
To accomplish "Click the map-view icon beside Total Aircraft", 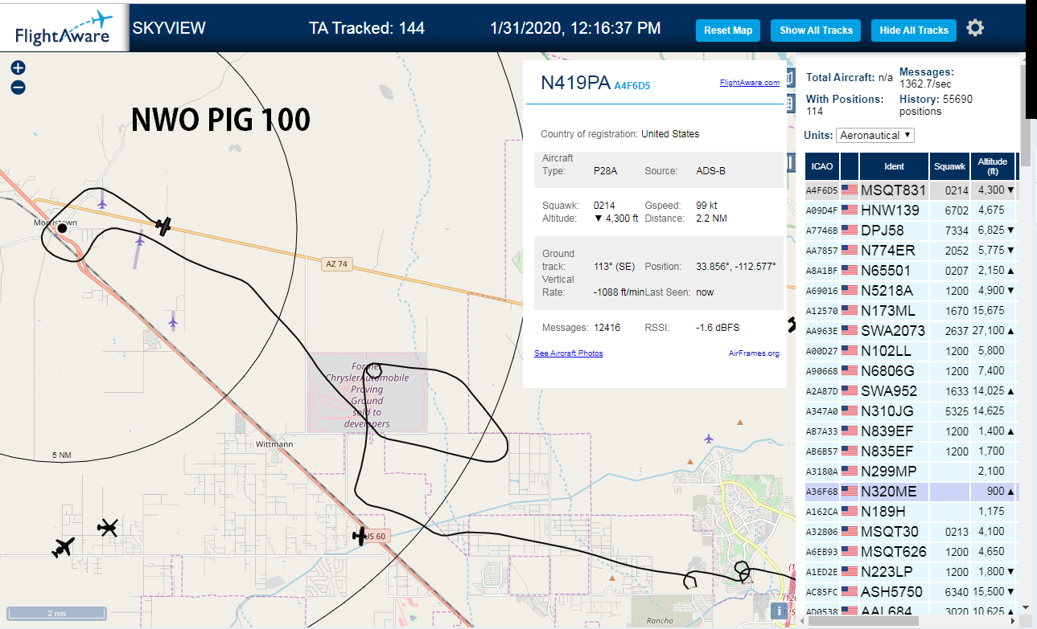I will 789,78.
